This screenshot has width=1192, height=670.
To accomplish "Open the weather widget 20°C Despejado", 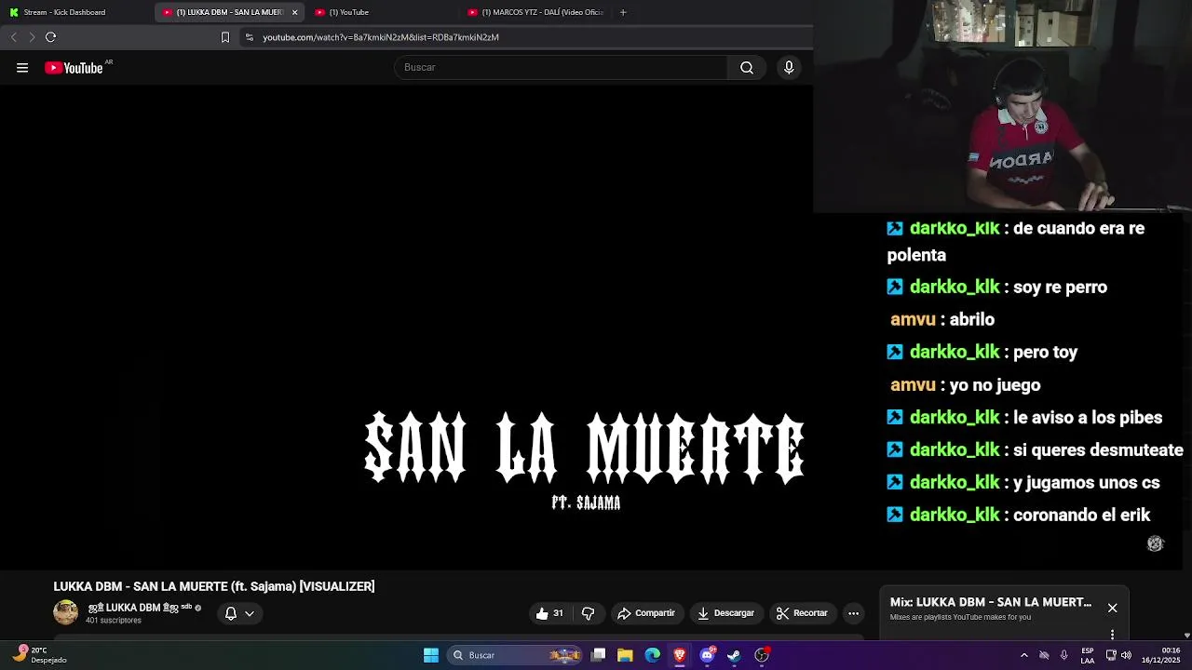I will point(41,655).
